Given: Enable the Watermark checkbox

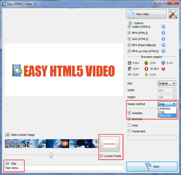Looking at the screenshot, I should [129, 131].
